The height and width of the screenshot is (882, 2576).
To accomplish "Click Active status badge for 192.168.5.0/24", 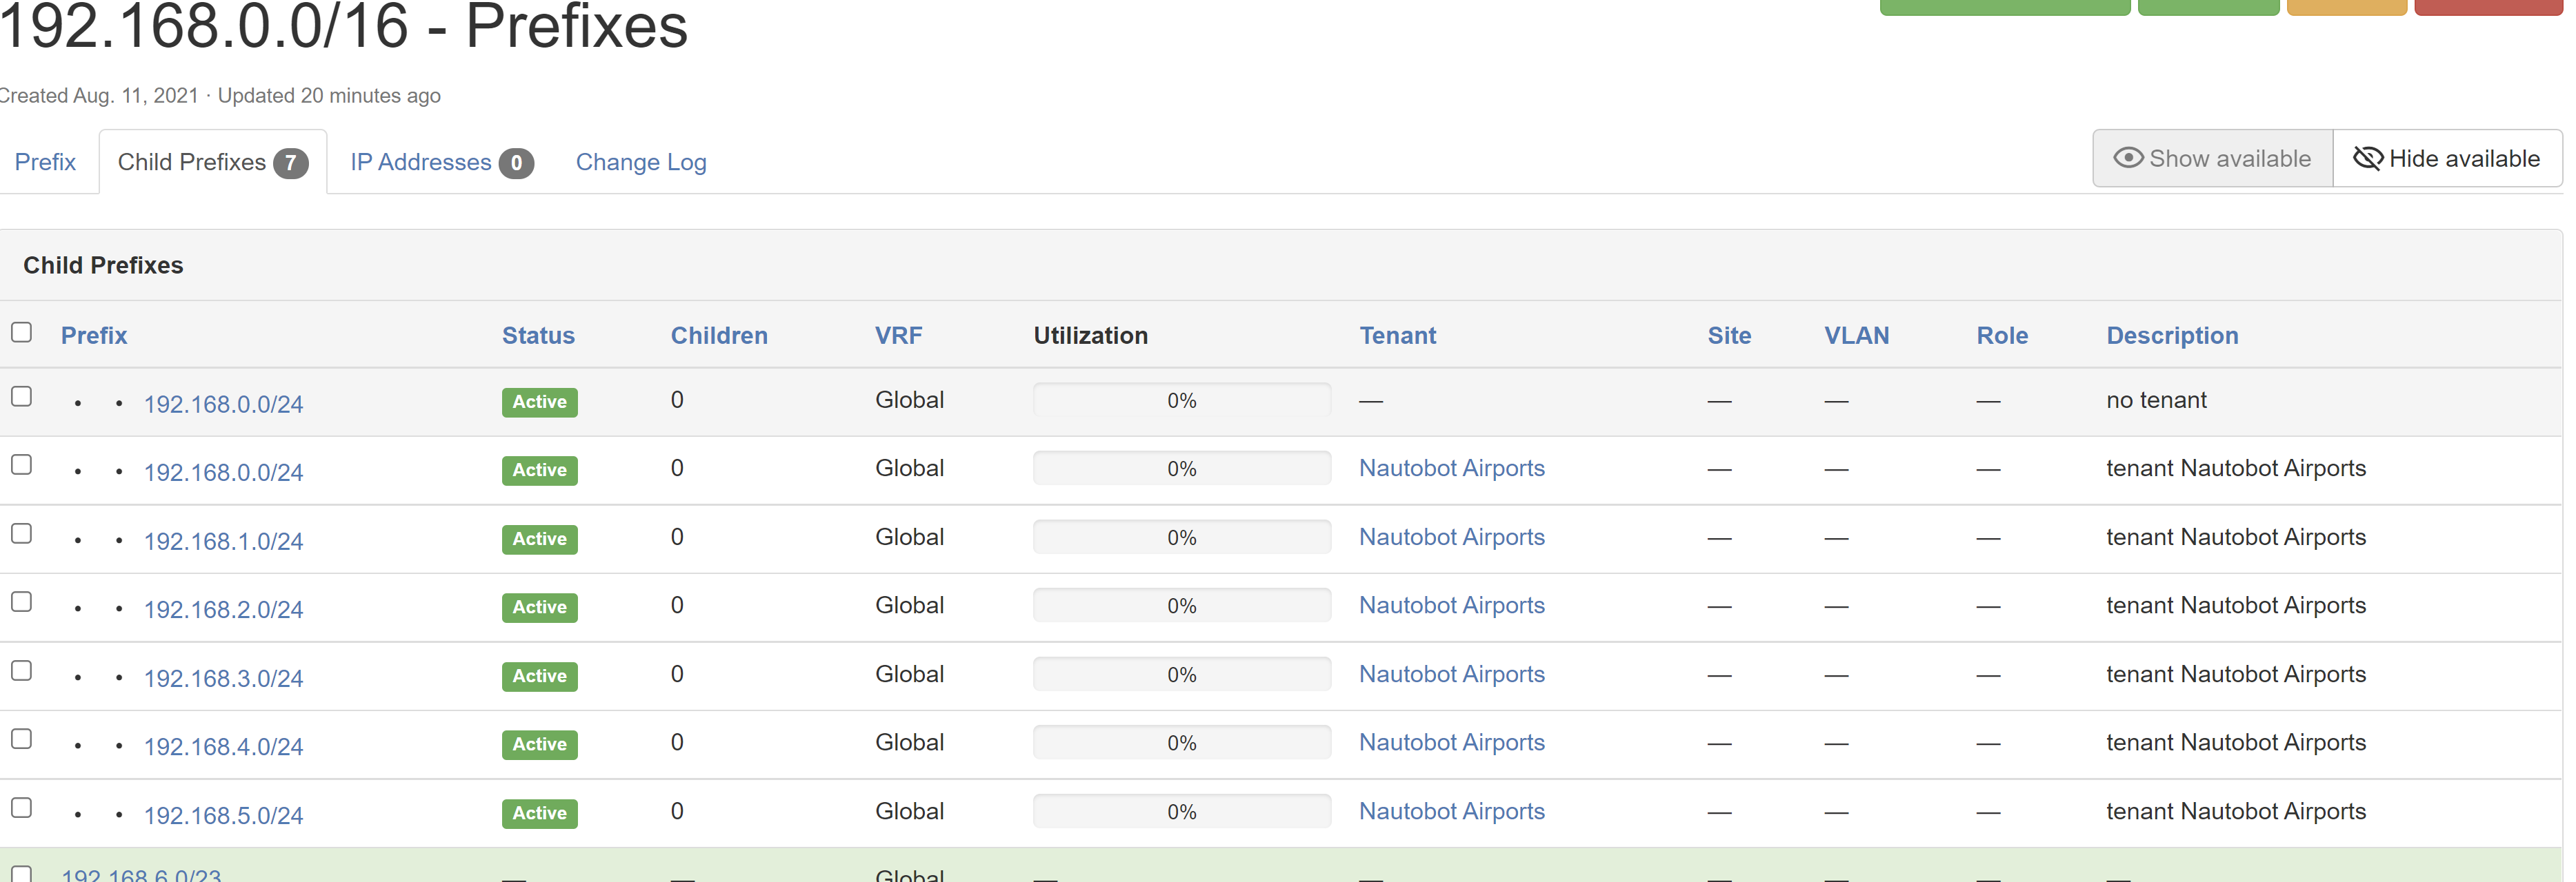I will [x=539, y=813].
